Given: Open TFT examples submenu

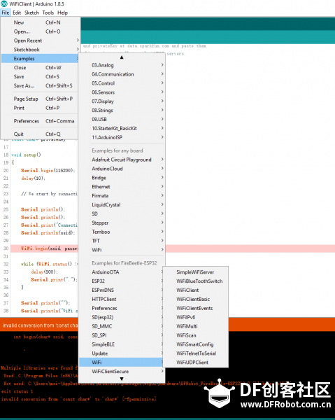Looking at the screenshot, I should coord(122,241).
